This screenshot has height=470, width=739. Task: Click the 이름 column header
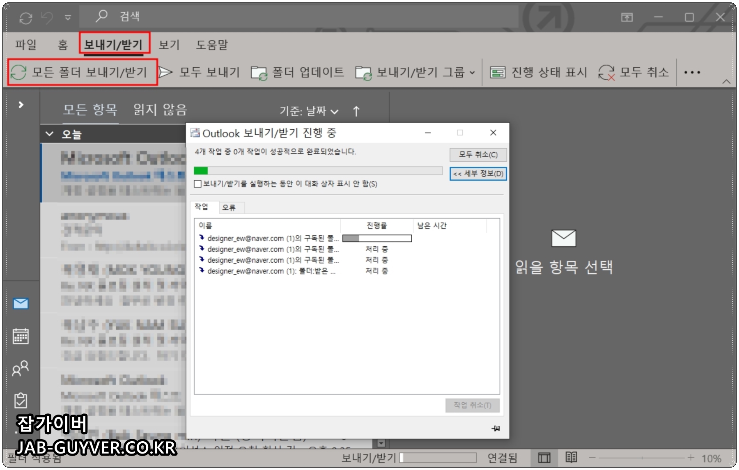click(x=268, y=225)
